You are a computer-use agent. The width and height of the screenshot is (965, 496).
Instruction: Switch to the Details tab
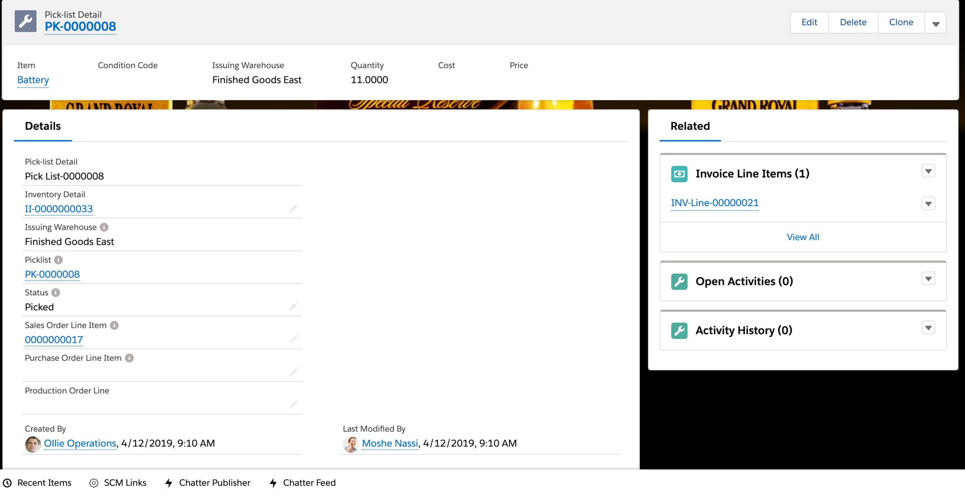click(43, 126)
